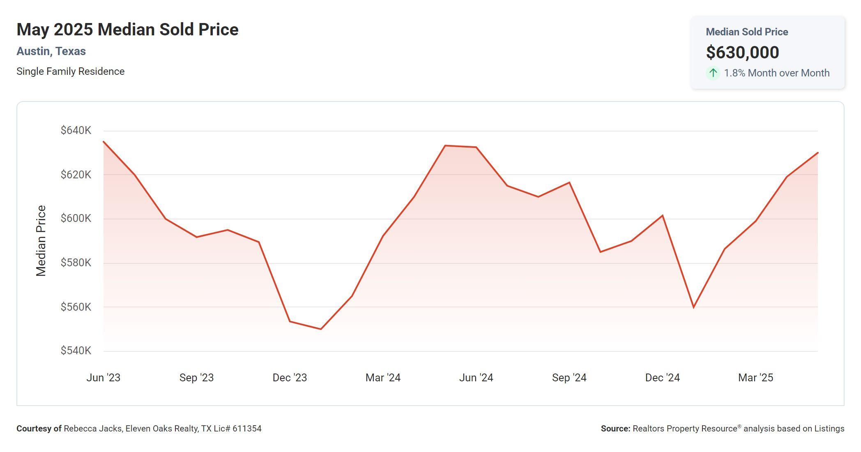The width and height of the screenshot is (861, 452).
Task: Select the Sep '23 x-axis label
Action: point(196,378)
